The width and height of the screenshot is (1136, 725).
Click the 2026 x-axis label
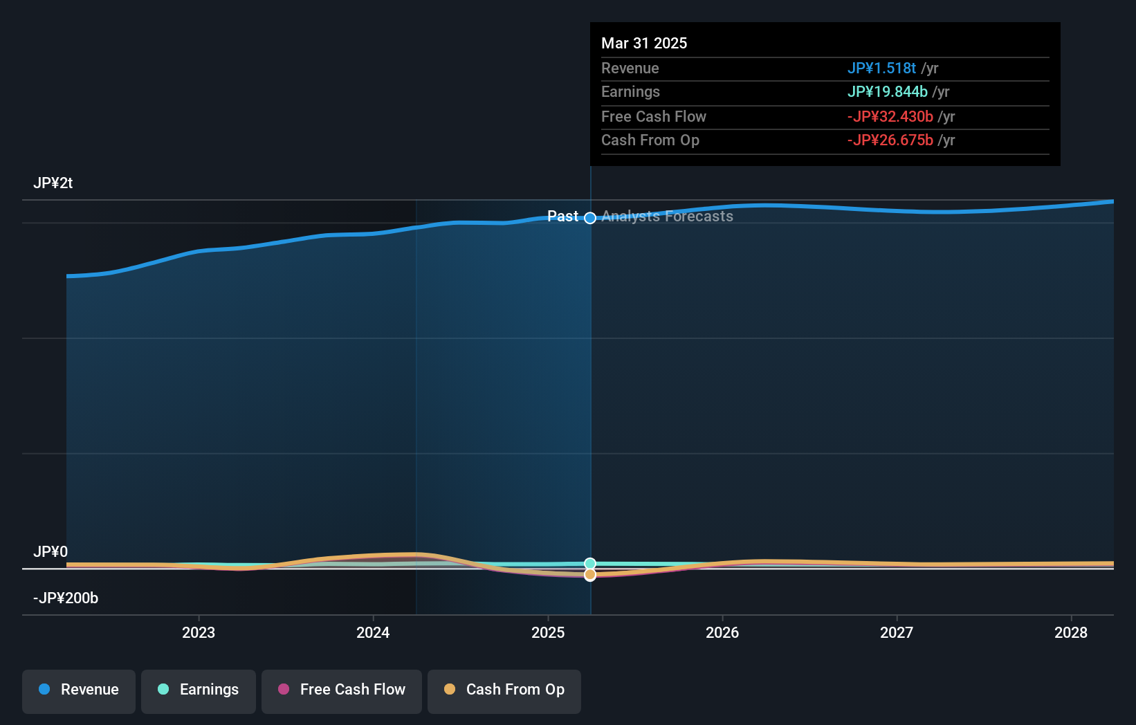click(x=722, y=633)
